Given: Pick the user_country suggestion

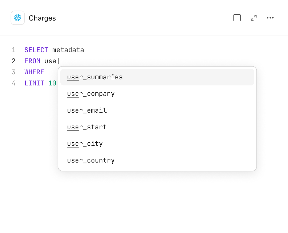Looking at the screenshot, I should pos(91,160).
